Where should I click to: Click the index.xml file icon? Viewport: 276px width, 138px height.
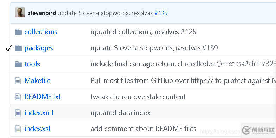point(18,113)
